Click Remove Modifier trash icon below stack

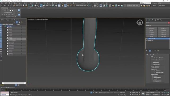(x=155, y=51)
